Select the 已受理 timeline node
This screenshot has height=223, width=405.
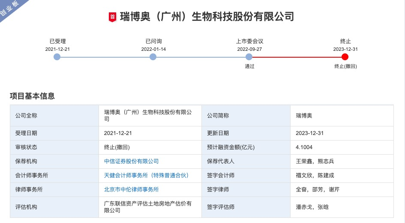pyautogui.click(x=57, y=57)
